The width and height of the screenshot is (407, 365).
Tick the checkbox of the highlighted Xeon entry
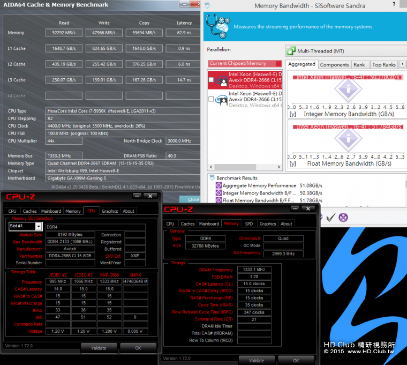[x=211, y=80]
